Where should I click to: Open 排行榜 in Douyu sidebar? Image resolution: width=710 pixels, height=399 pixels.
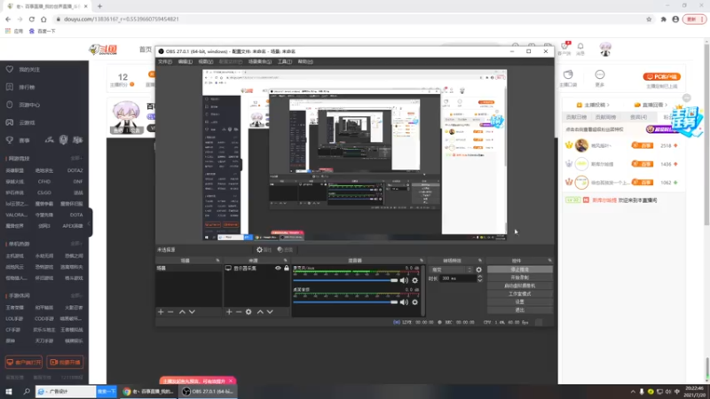pyautogui.click(x=20, y=87)
